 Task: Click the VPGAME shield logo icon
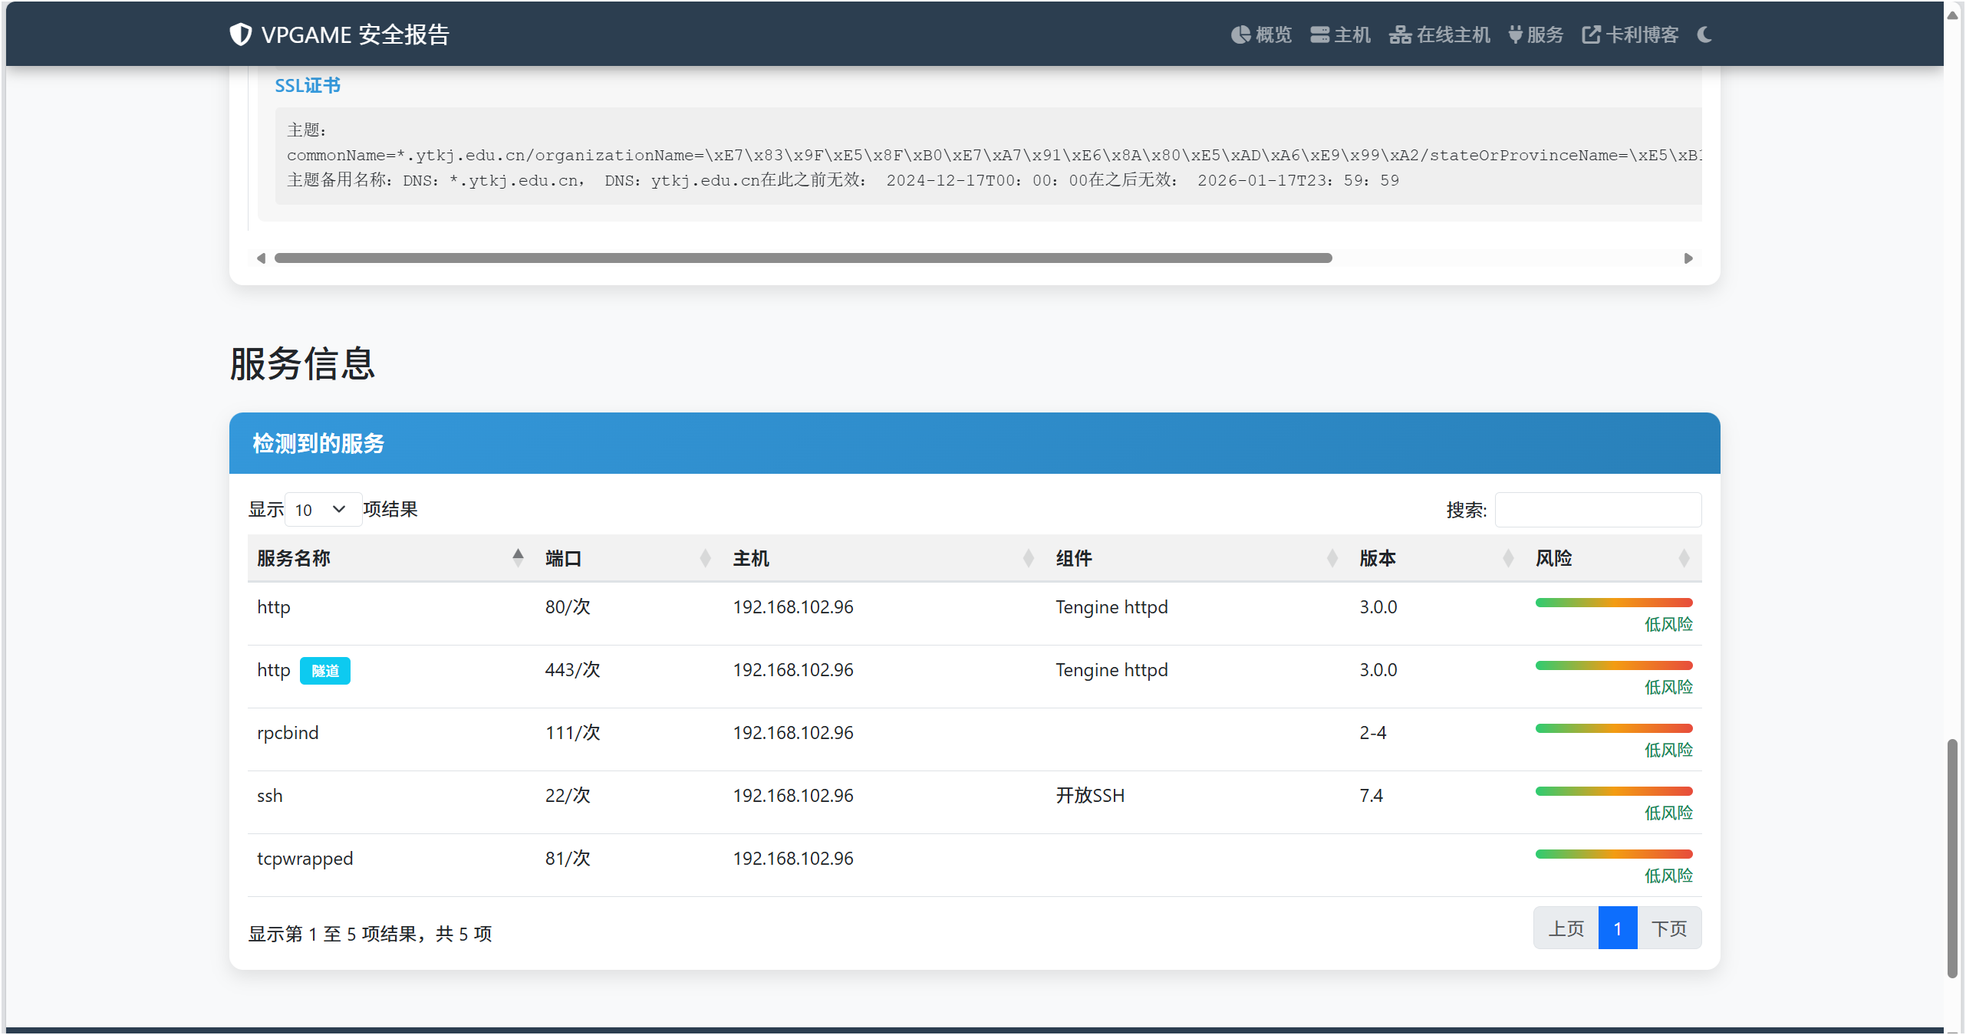(x=241, y=34)
